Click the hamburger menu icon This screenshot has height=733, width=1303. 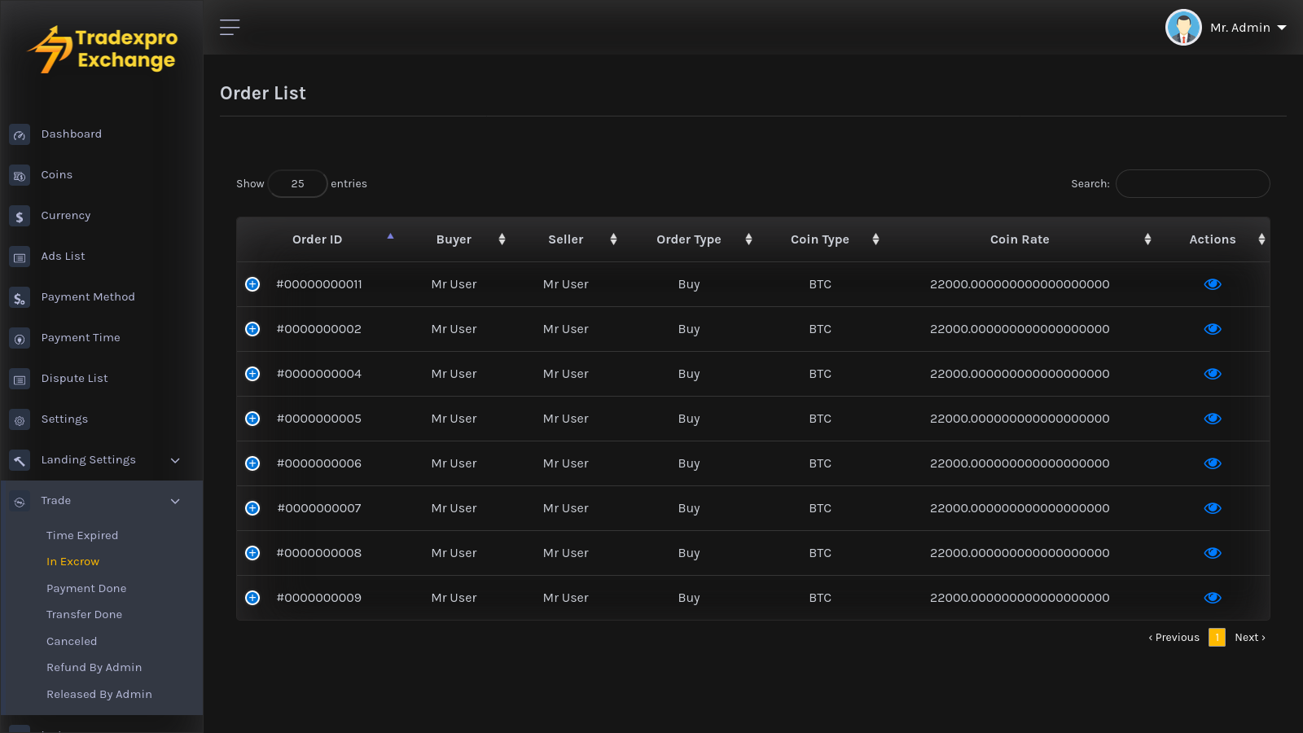(x=230, y=28)
